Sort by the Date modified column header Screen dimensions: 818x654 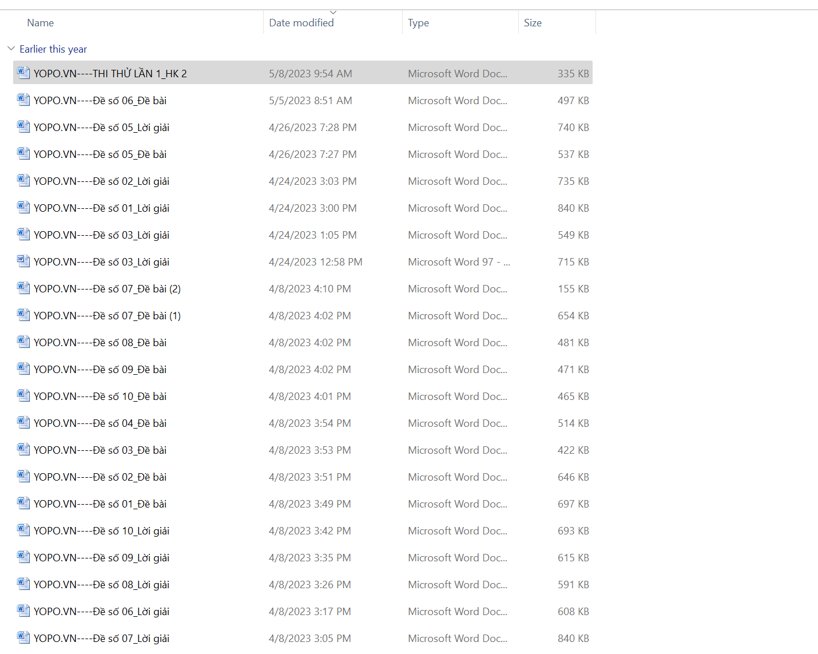(x=301, y=23)
